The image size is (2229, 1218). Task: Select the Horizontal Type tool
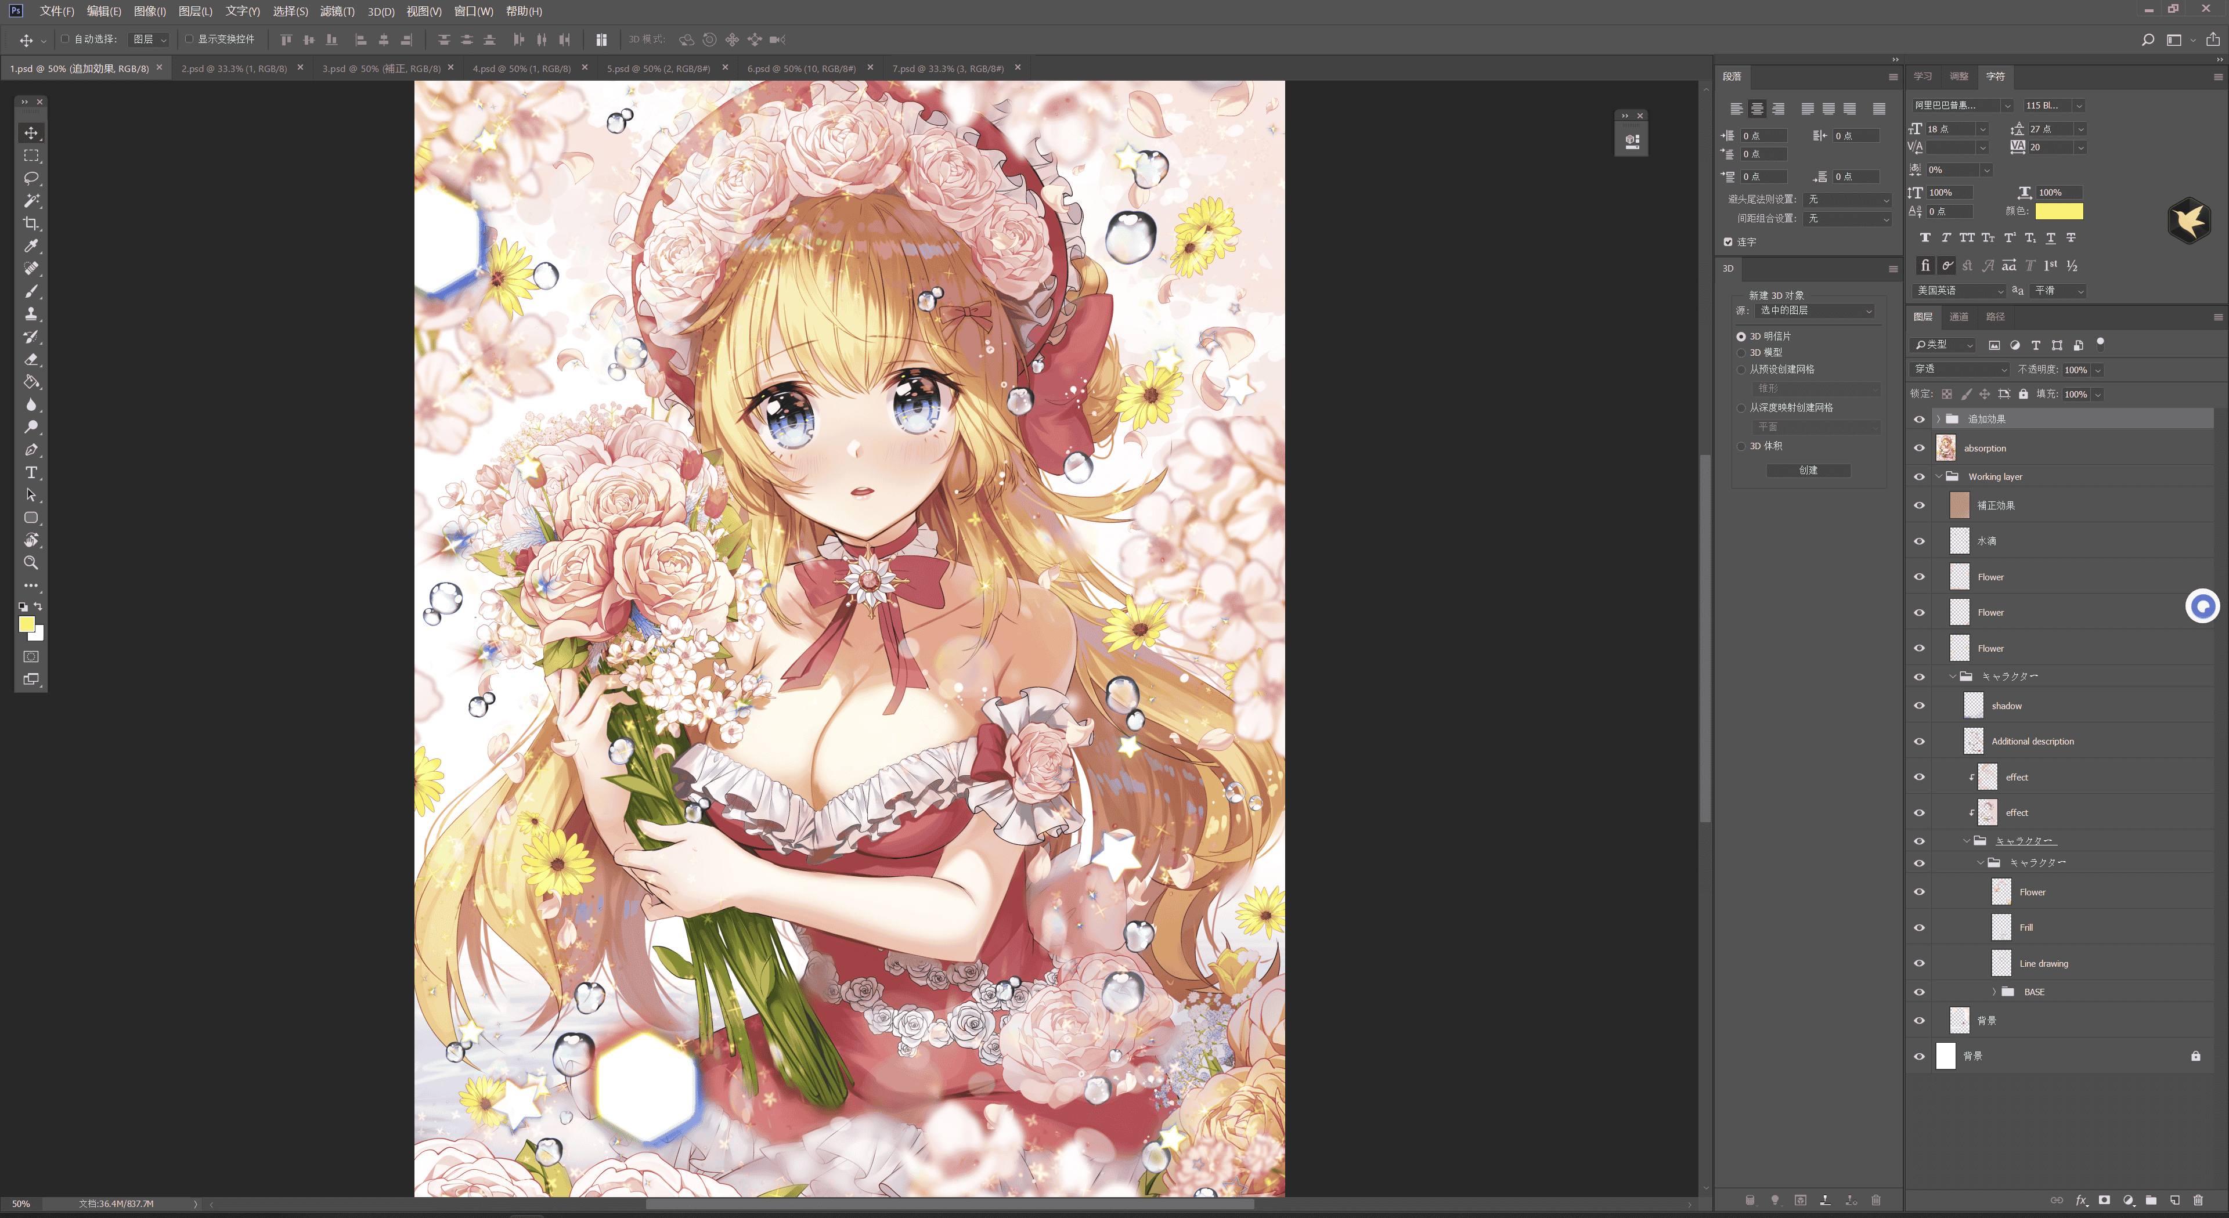coord(31,472)
